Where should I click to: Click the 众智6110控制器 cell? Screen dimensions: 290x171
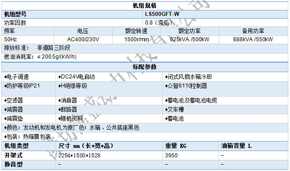point(225,89)
